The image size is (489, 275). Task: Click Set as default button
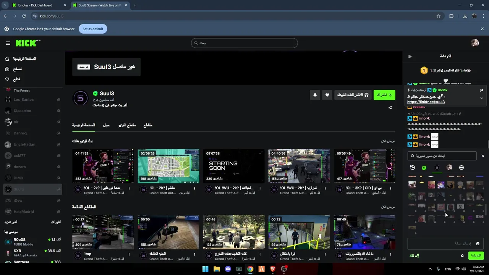coord(93,29)
